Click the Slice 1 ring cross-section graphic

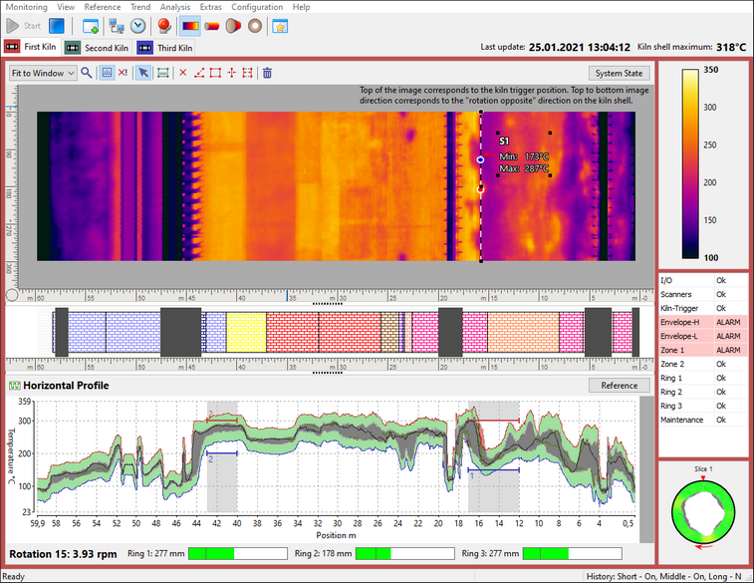point(703,512)
